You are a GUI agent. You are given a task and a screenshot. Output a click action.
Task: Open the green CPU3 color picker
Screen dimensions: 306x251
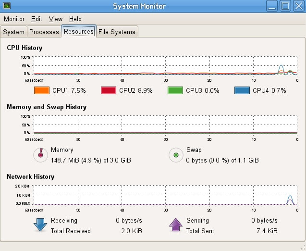pyautogui.click(x=175, y=90)
